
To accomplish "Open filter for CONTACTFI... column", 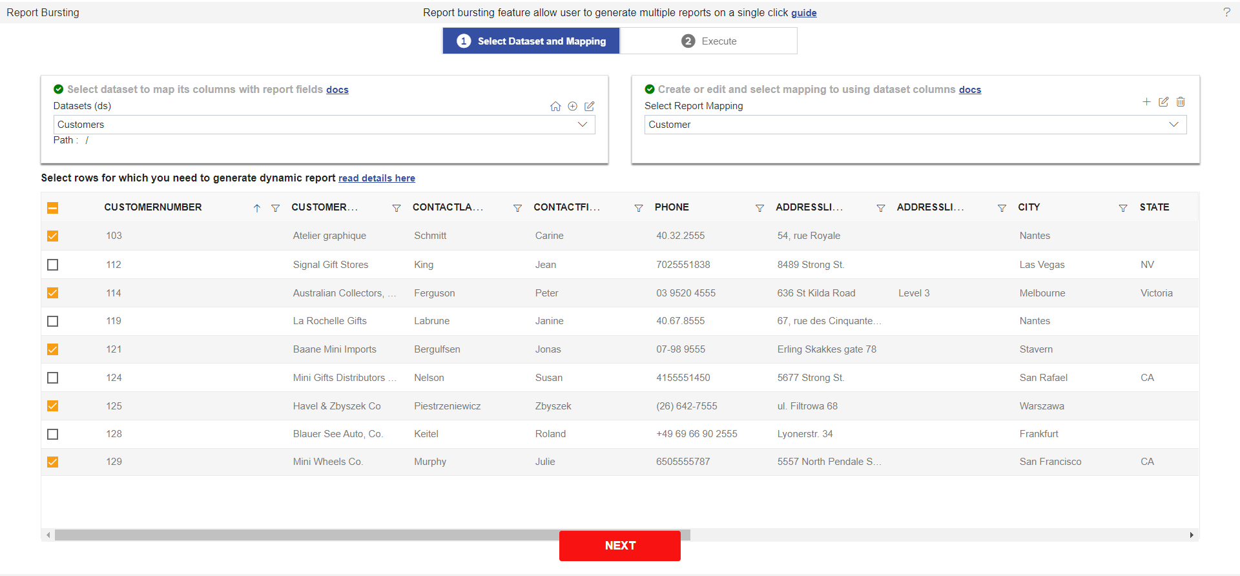I will point(639,208).
